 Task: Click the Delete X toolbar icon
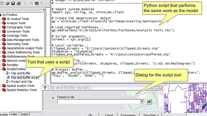point(42,3)
